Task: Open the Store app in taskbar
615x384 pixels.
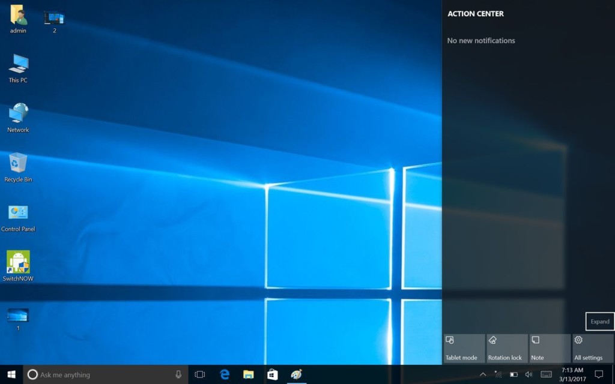Action: click(272, 374)
